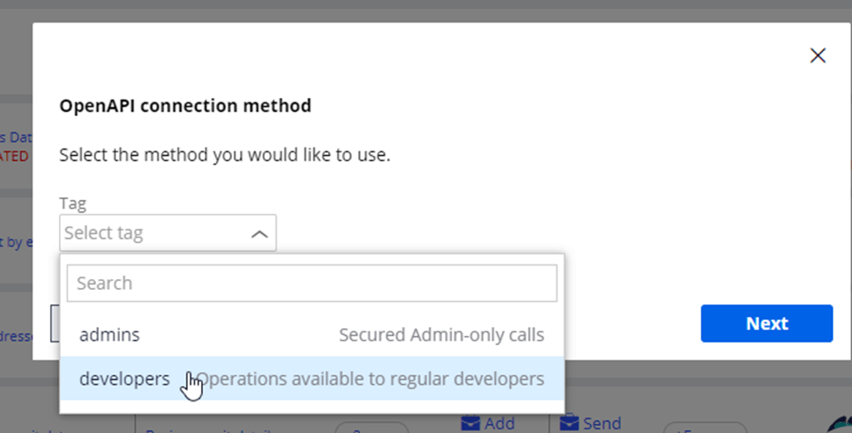
Task: Click the Secured Admin-only calls description
Action: pos(441,335)
